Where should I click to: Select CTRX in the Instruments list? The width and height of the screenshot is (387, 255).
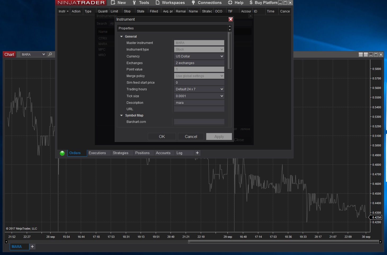[103, 38]
